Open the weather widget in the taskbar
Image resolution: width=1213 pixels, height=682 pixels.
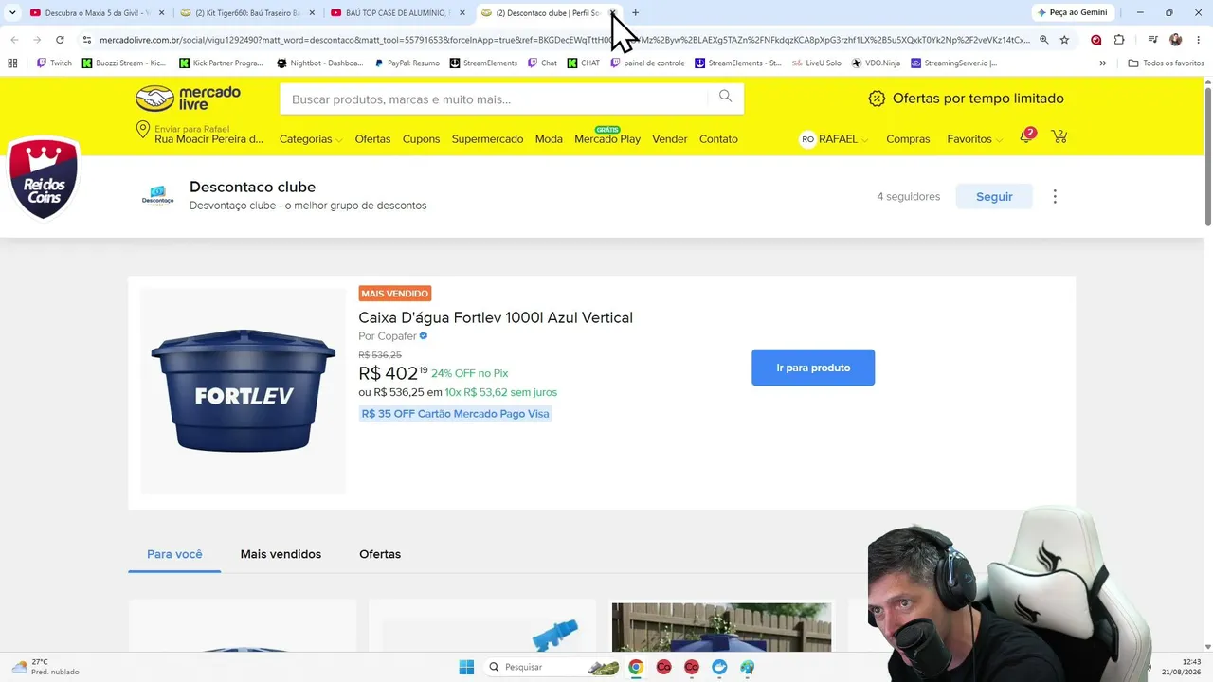point(45,667)
